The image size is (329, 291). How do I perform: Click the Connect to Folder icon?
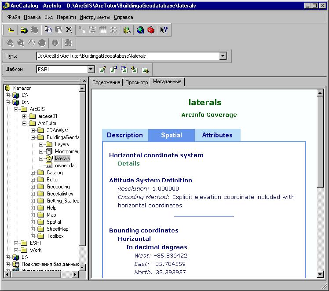24,30
